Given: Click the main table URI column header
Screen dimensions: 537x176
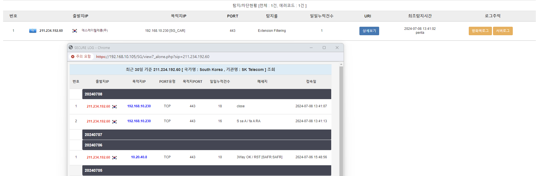Looking at the screenshot, I should tap(368, 16).
